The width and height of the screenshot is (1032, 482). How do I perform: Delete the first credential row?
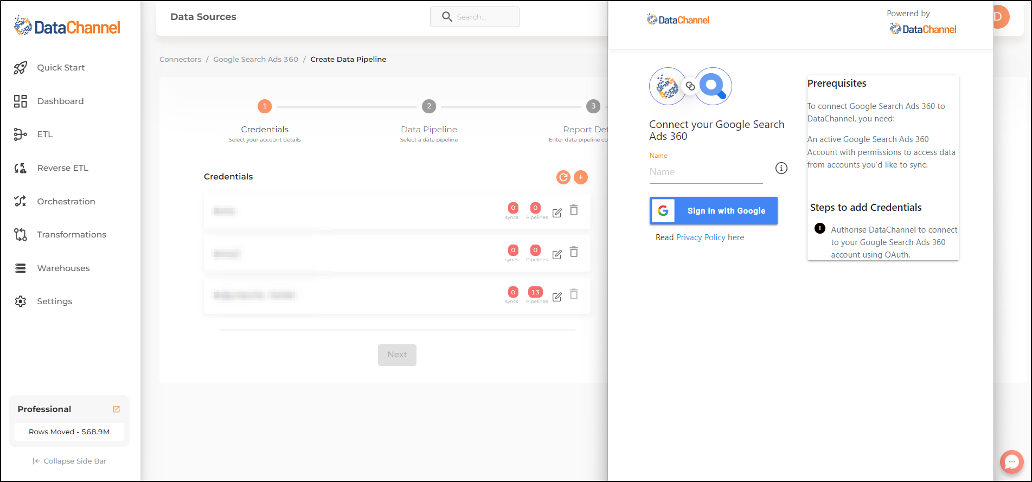pyautogui.click(x=574, y=210)
